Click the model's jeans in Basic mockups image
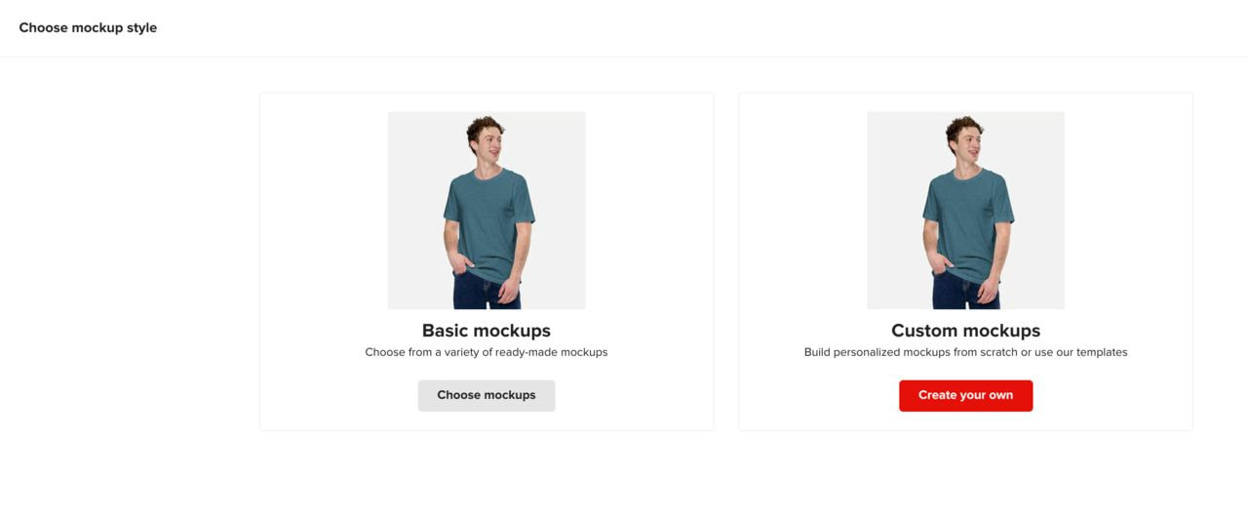This screenshot has height=517, width=1248. tap(483, 293)
